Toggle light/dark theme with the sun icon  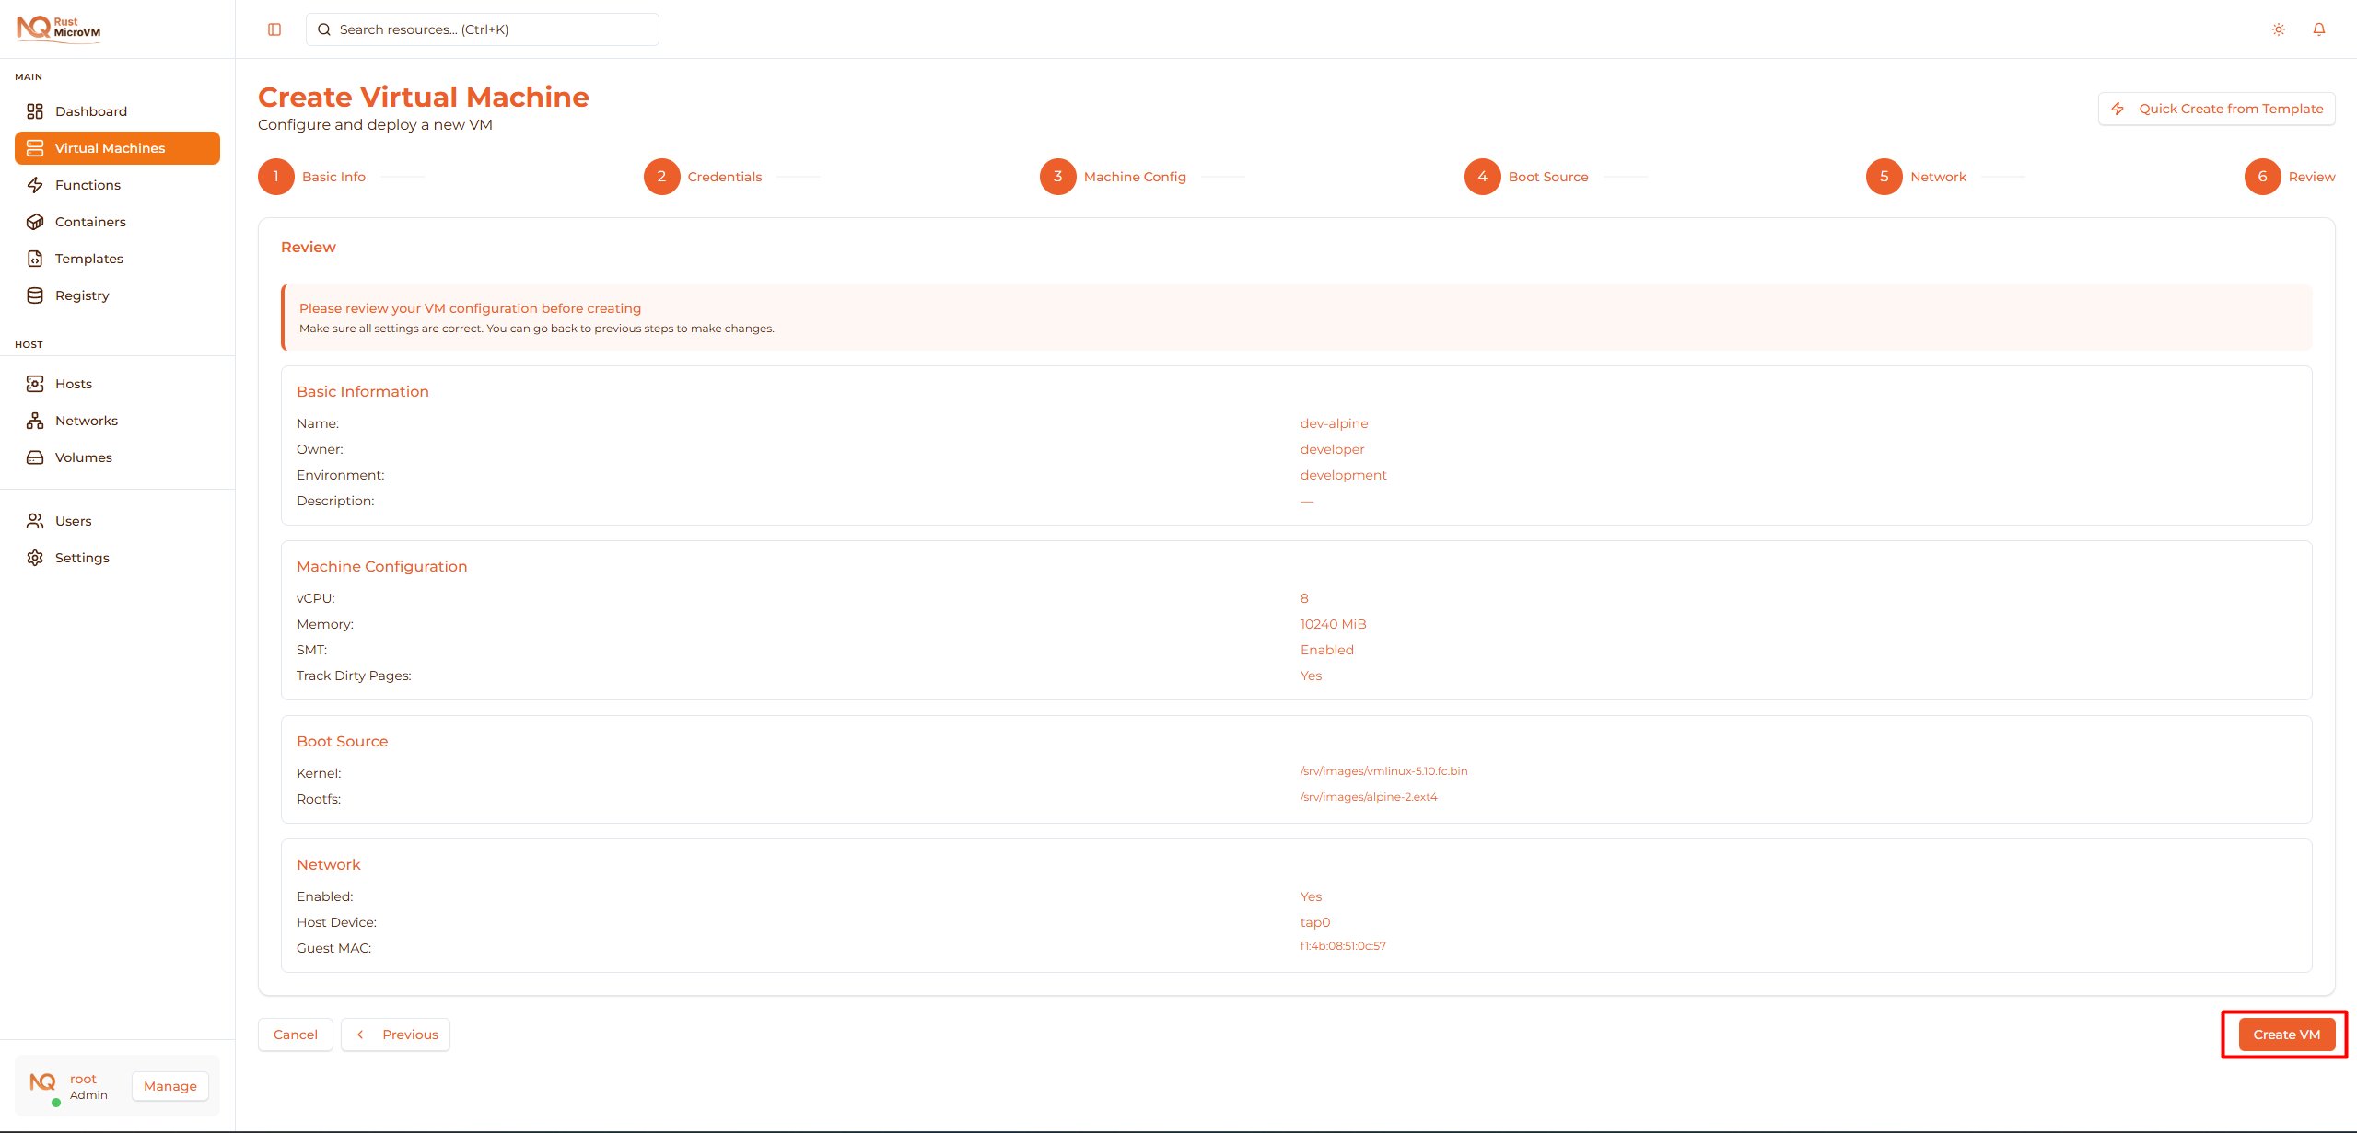point(2278,29)
